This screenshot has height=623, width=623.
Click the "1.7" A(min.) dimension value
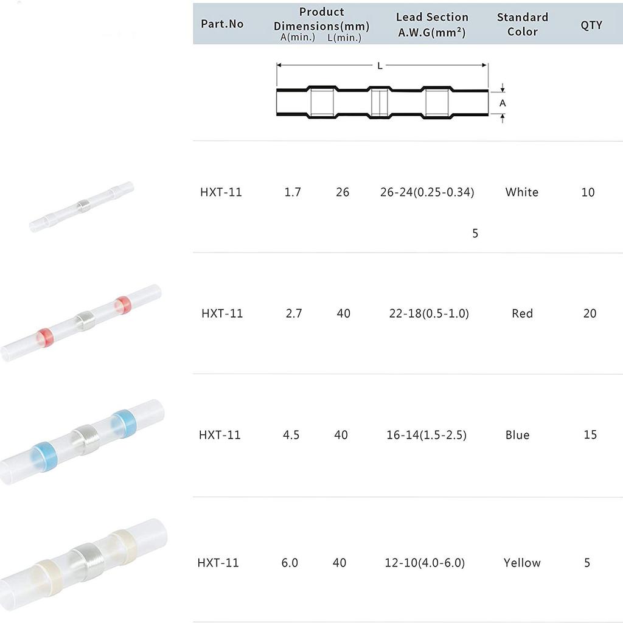293,192
